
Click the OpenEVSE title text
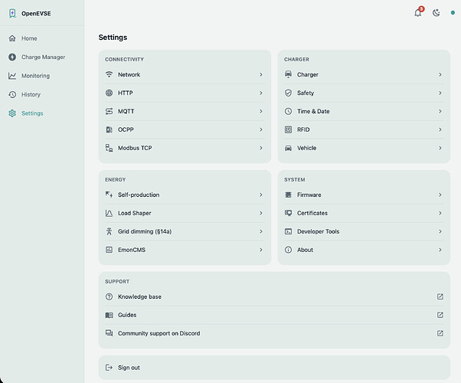tap(36, 14)
